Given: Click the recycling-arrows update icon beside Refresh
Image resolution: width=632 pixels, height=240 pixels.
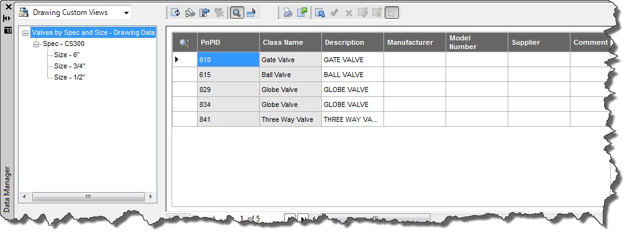Looking at the screenshot, I should [190, 13].
